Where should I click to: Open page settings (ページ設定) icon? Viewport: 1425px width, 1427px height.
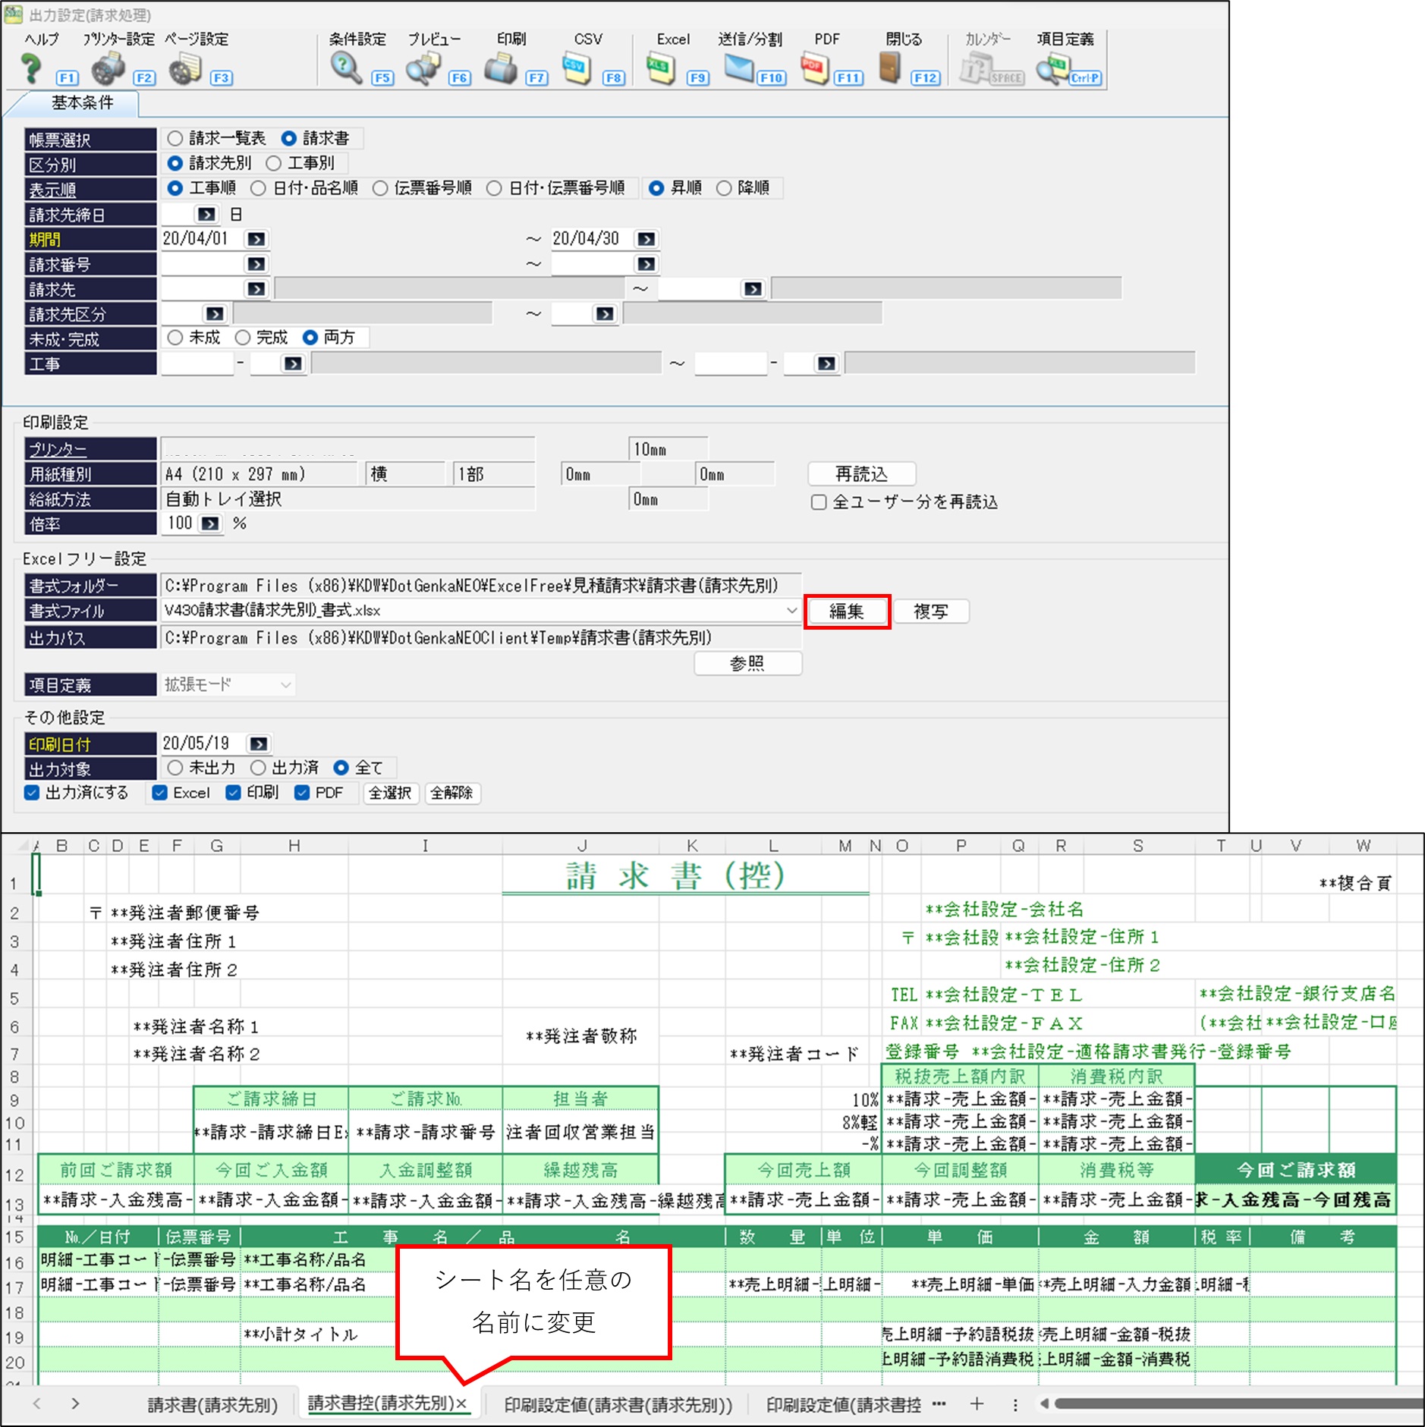[x=185, y=70]
